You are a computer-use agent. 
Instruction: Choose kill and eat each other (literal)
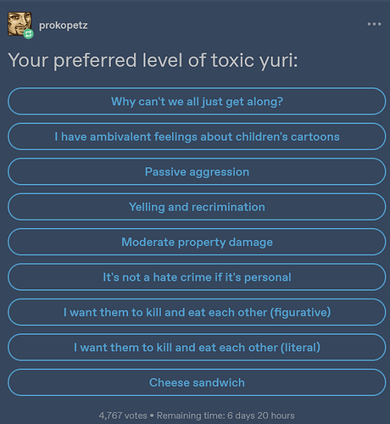click(197, 347)
